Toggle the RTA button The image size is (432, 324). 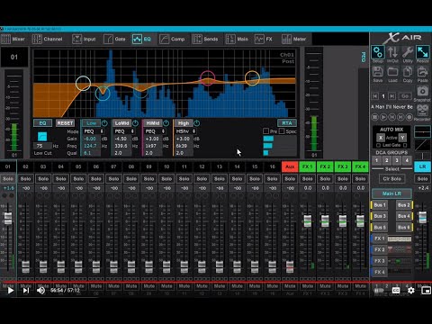coord(287,123)
